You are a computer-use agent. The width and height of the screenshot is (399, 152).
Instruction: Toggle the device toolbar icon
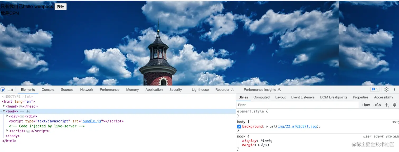click(x=11, y=90)
